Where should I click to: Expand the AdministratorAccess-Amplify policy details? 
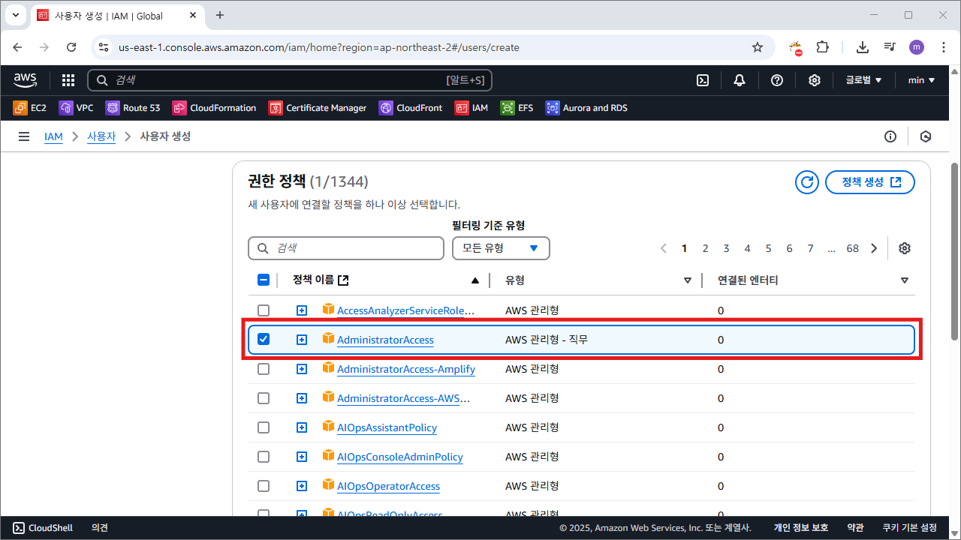point(302,369)
